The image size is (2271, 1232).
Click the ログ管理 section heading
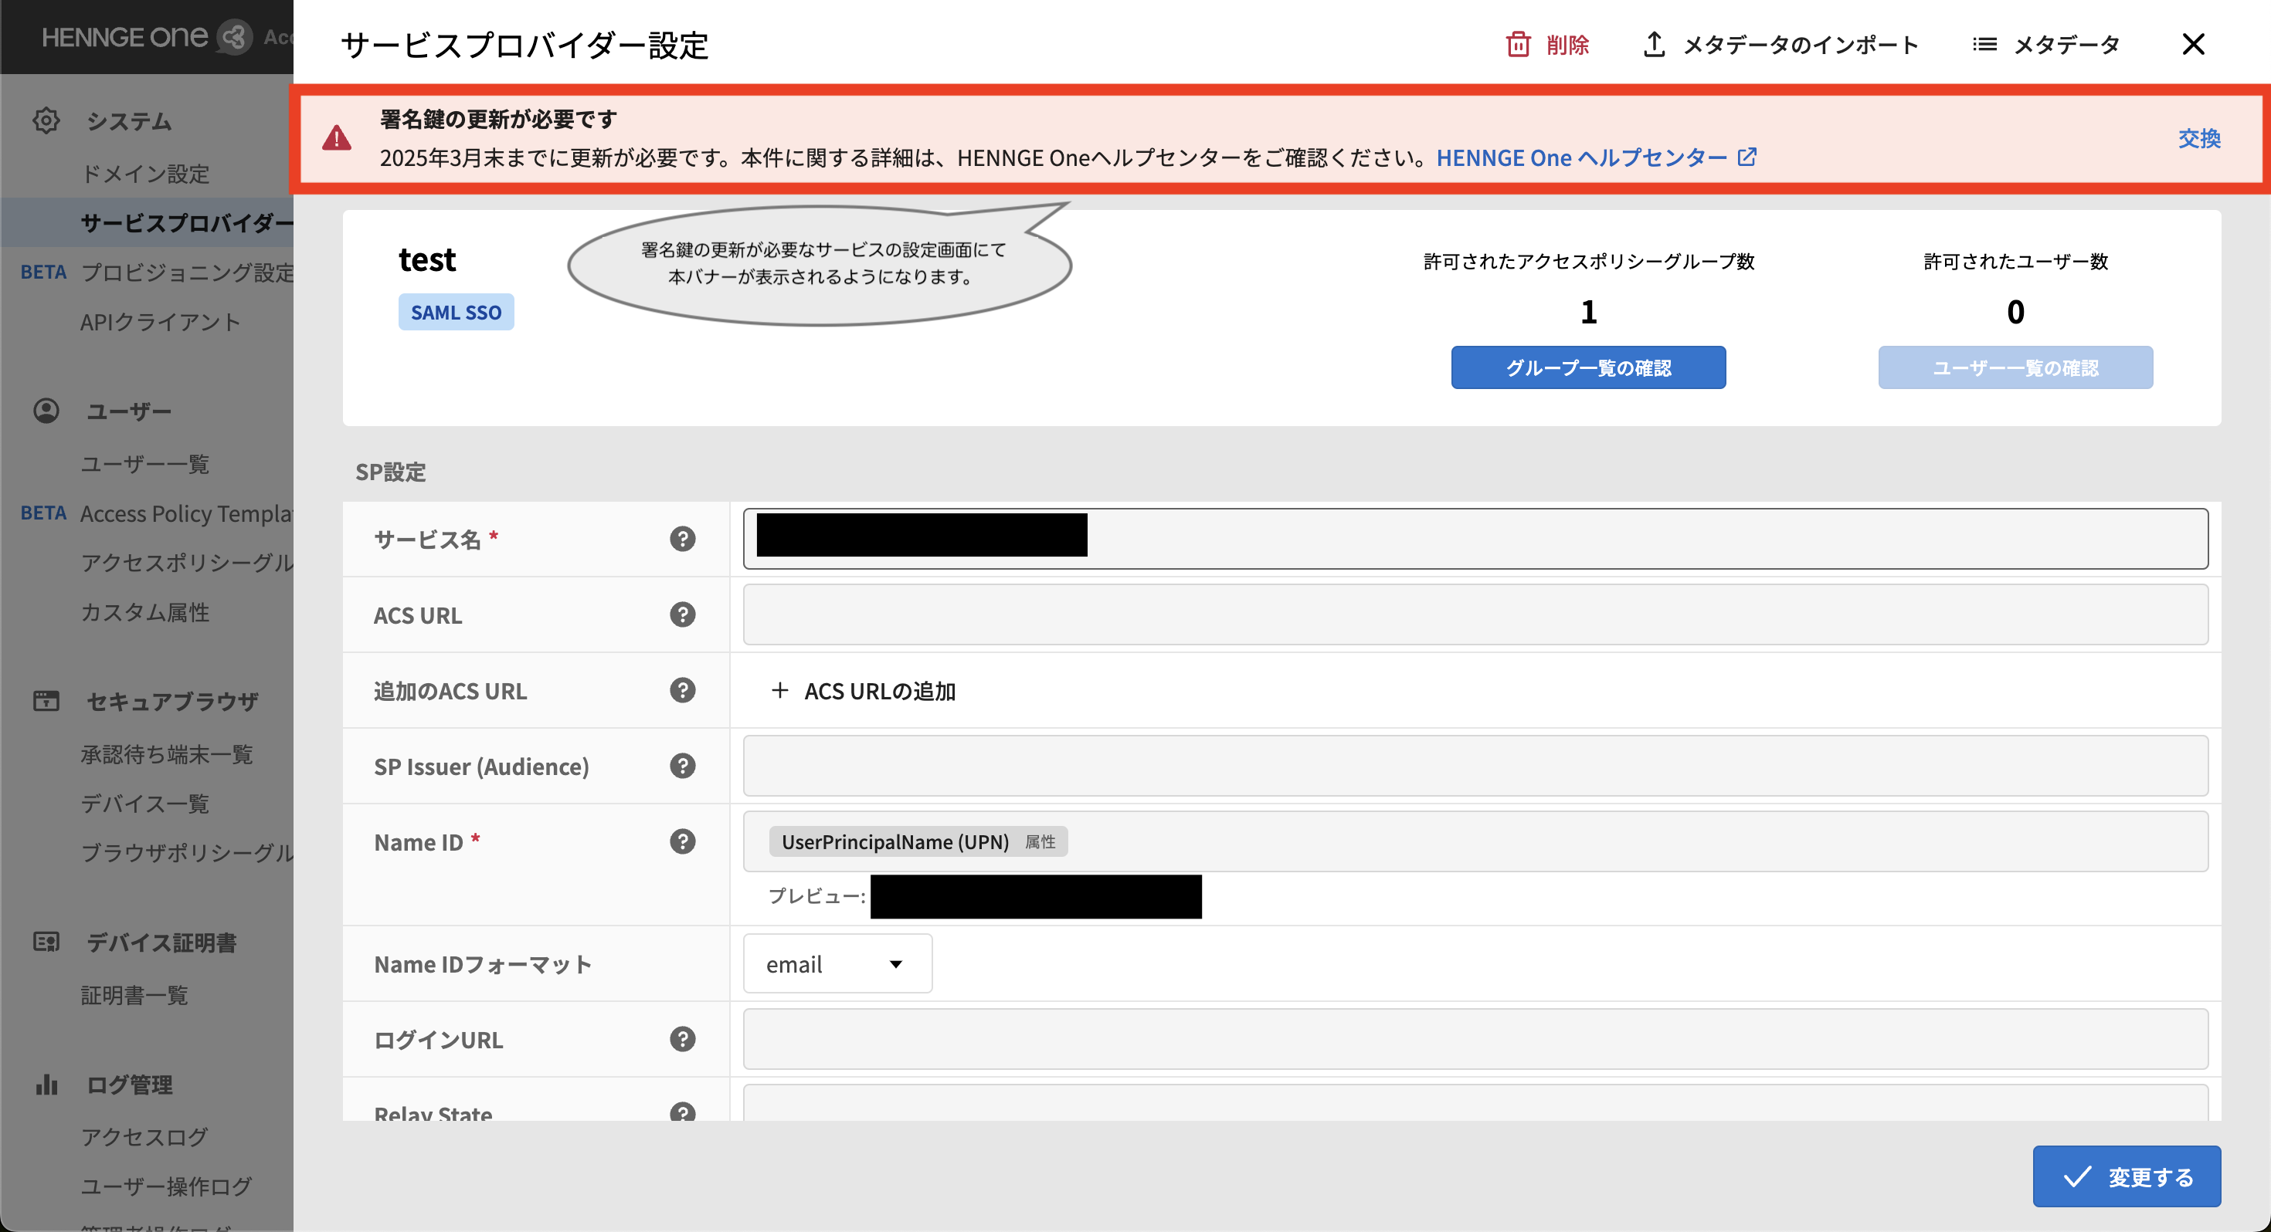click(x=130, y=1085)
